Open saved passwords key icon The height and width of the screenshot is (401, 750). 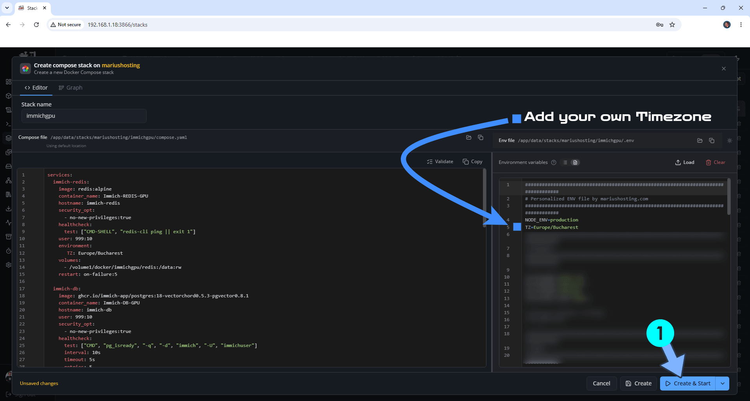[660, 25]
